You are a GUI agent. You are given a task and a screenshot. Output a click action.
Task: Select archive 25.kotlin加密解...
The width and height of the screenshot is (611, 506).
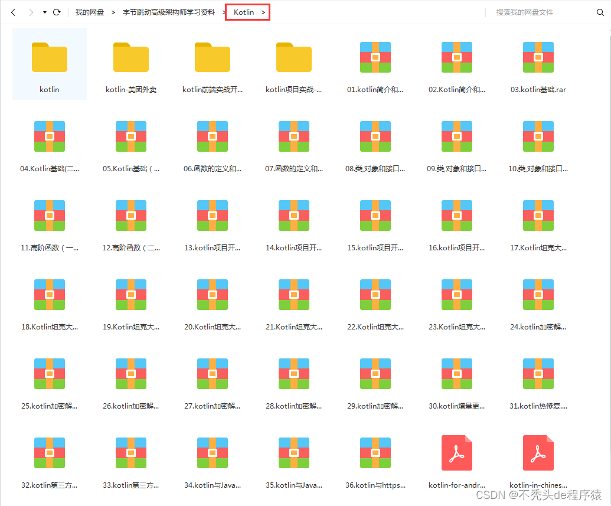click(x=50, y=374)
